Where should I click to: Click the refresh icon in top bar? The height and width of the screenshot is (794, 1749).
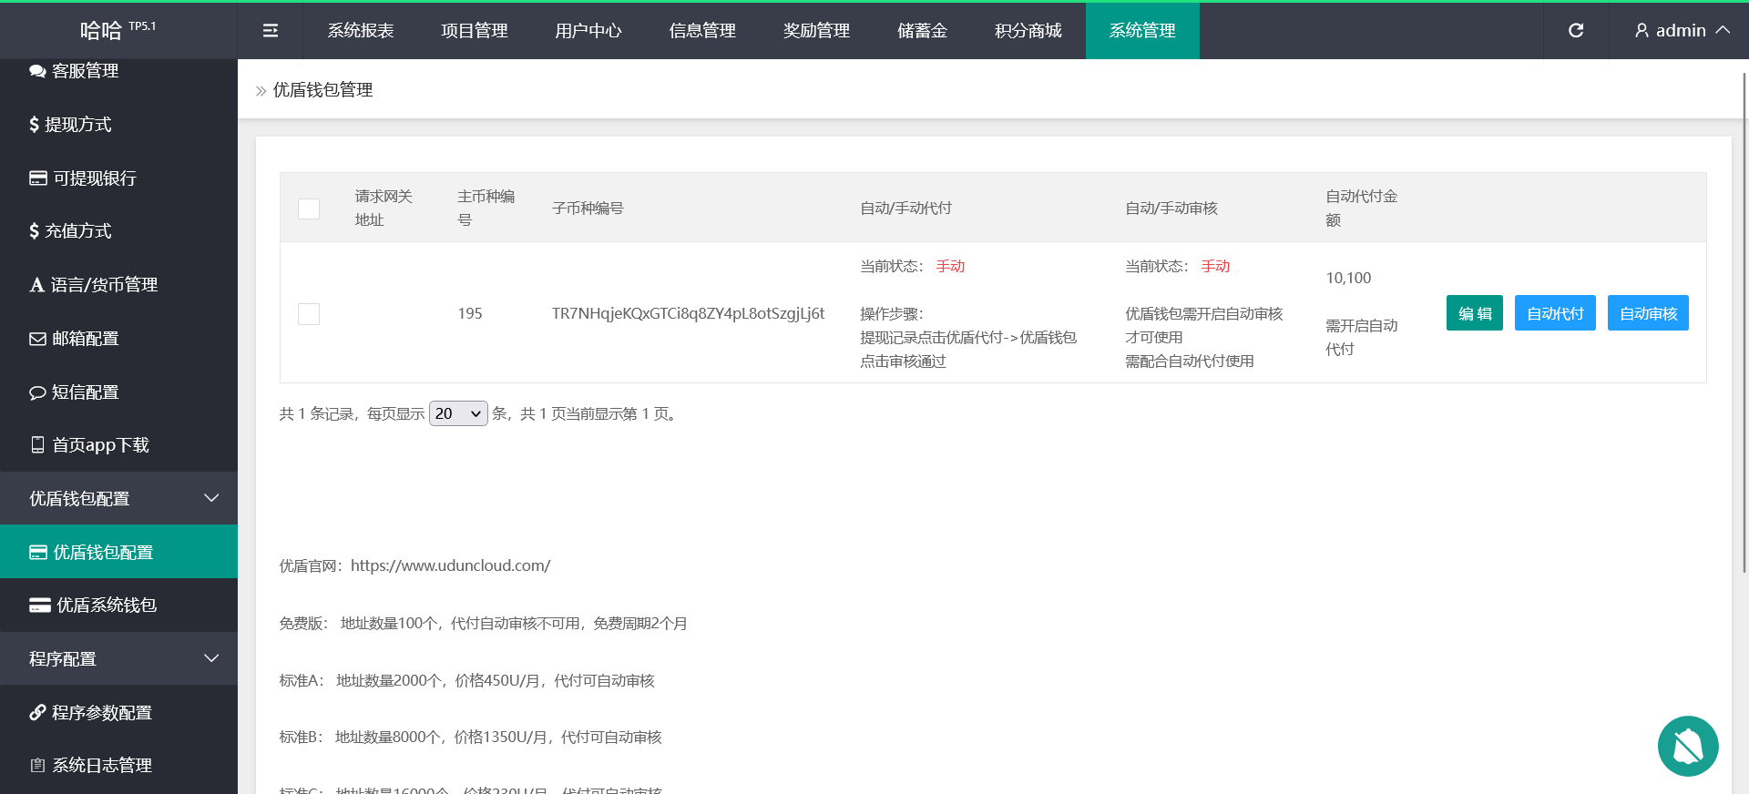[x=1575, y=31]
